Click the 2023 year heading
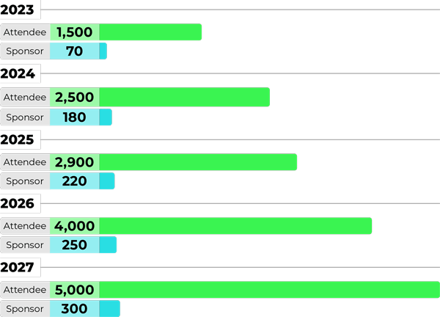This screenshot has width=440, height=317. 18,10
